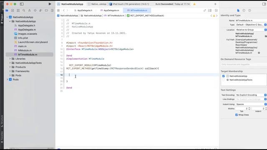Viewport: 267px width, 150px height.
Task: Toggle code review compare arrows
Action: pos(204,10)
